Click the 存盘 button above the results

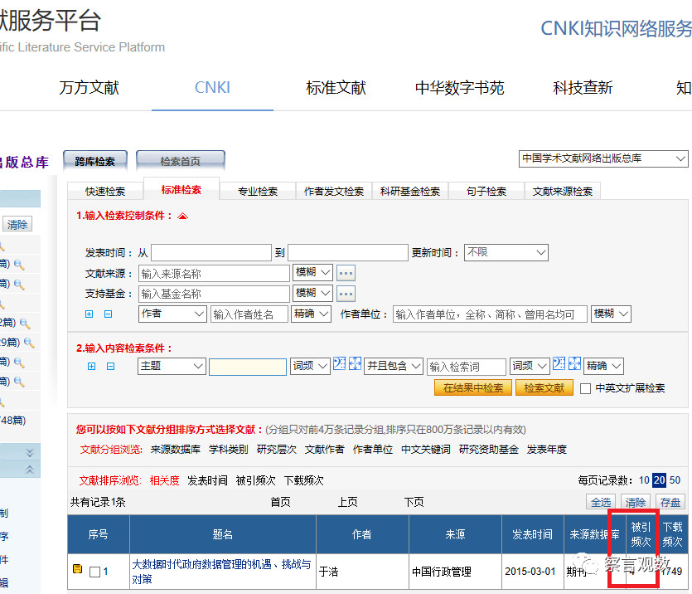coord(670,502)
